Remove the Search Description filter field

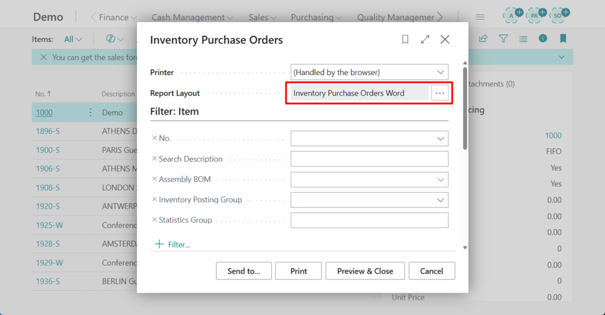155,159
